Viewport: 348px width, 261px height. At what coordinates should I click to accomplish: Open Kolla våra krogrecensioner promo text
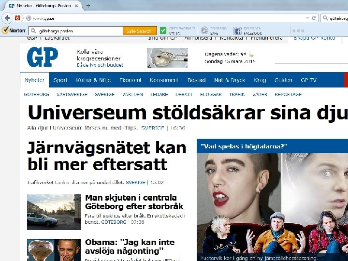click(x=99, y=55)
